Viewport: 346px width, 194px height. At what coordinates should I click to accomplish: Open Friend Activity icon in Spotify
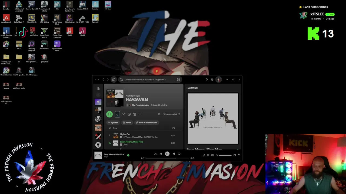[x=212, y=79]
